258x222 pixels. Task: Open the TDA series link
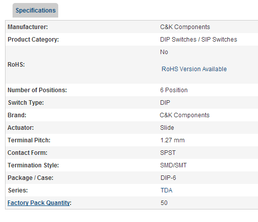[166, 190]
